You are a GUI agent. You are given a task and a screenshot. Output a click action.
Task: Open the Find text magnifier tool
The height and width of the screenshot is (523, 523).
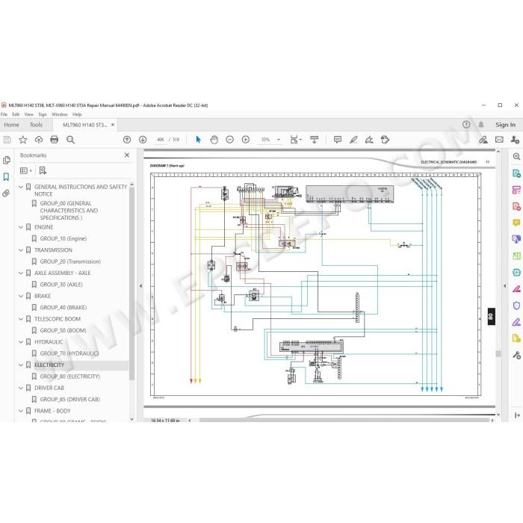click(x=70, y=140)
